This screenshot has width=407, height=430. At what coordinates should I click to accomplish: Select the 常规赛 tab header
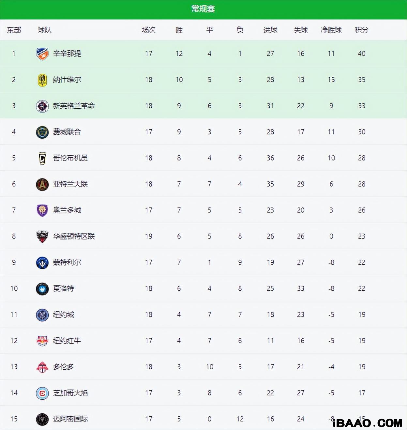[203, 9]
